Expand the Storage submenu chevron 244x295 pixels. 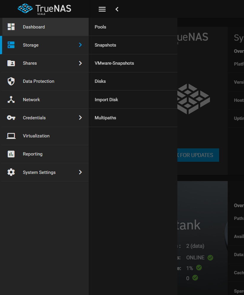pyautogui.click(x=80, y=45)
